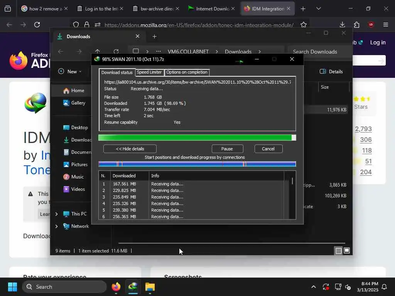Open Windows Start menu
395x296 pixels.
click(x=12, y=287)
